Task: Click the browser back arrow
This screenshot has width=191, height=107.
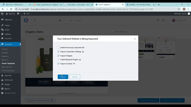Action: click(x=3, y=9)
